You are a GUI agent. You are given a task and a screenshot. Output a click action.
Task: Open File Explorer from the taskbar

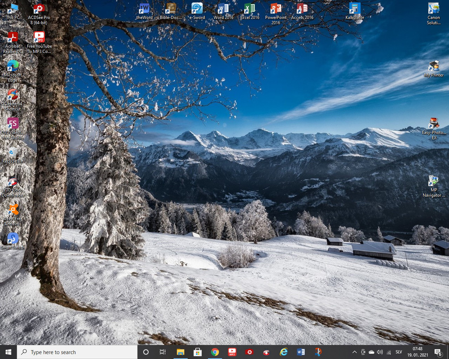point(180,352)
